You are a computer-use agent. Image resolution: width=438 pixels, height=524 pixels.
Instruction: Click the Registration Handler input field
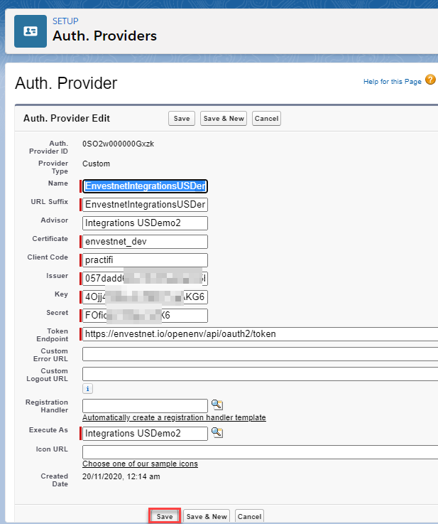[145, 406]
